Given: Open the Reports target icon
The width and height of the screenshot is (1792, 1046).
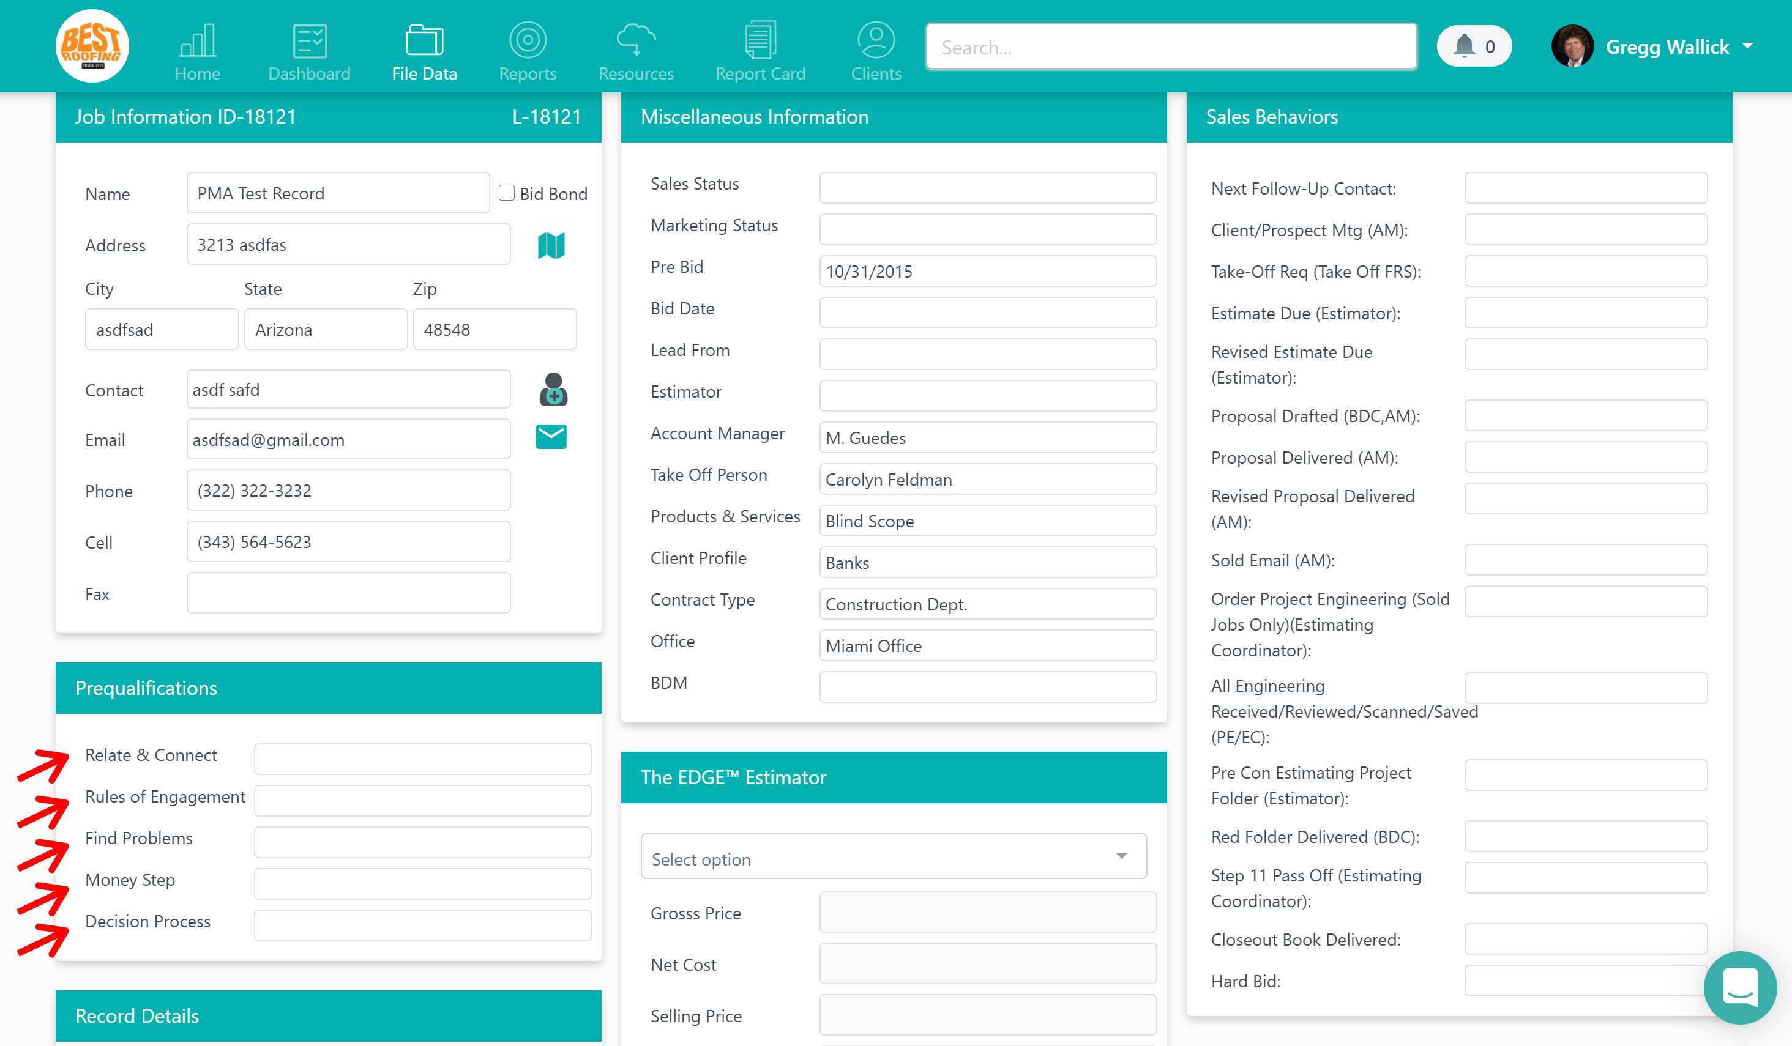Looking at the screenshot, I should [x=528, y=40].
